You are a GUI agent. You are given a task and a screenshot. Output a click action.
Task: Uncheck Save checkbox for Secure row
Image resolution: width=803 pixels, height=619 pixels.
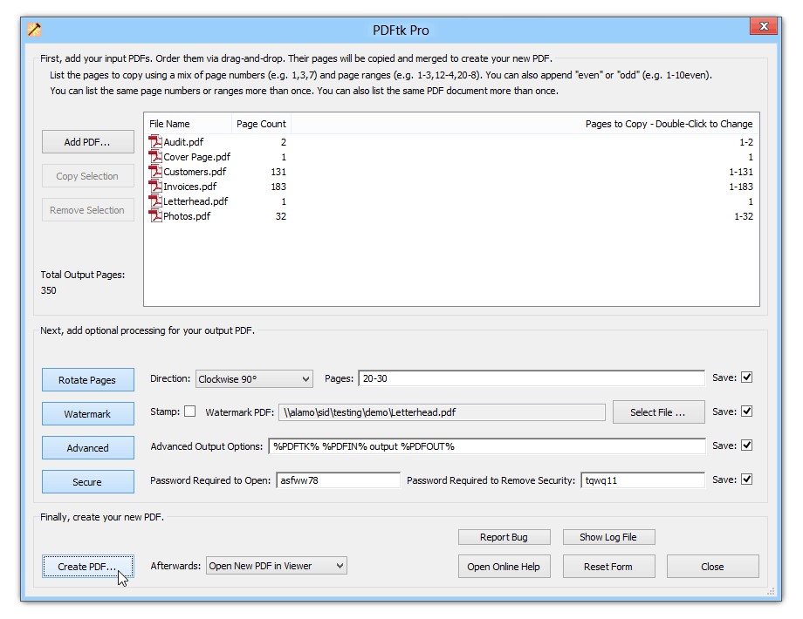pyautogui.click(x=746, y=479)
